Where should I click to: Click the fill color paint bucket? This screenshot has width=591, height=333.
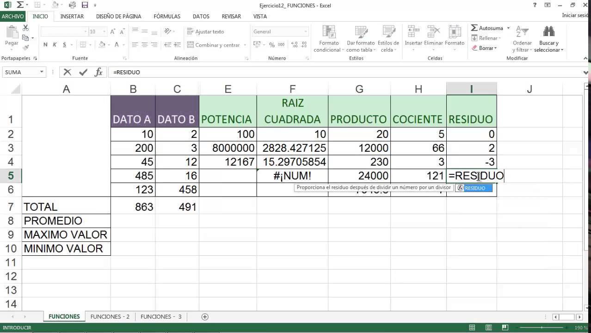pos(102,45)
